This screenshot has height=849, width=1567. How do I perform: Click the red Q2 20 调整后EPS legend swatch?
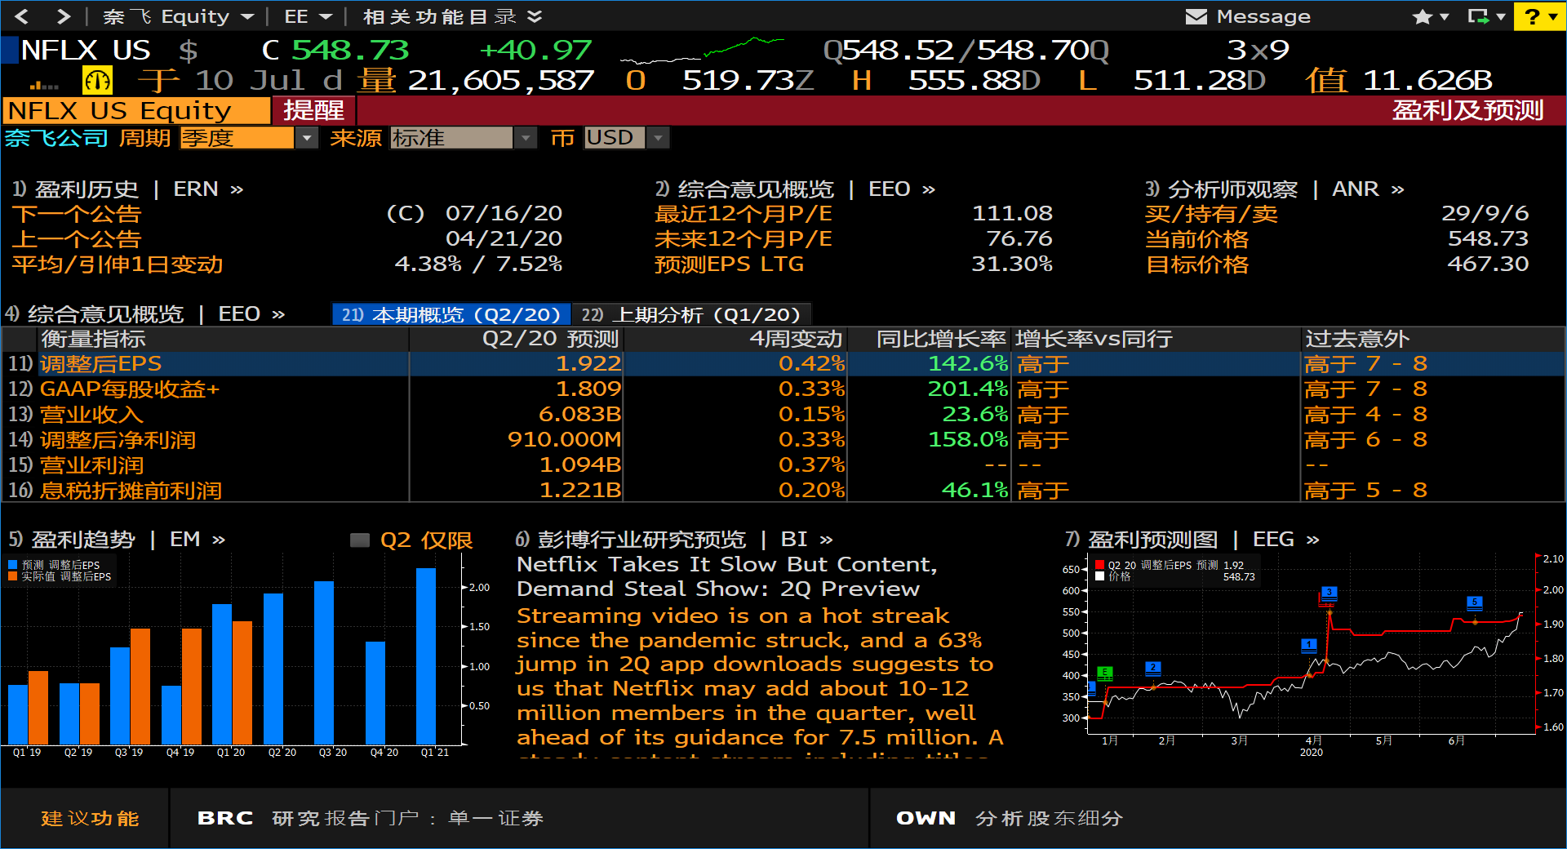1100,565
